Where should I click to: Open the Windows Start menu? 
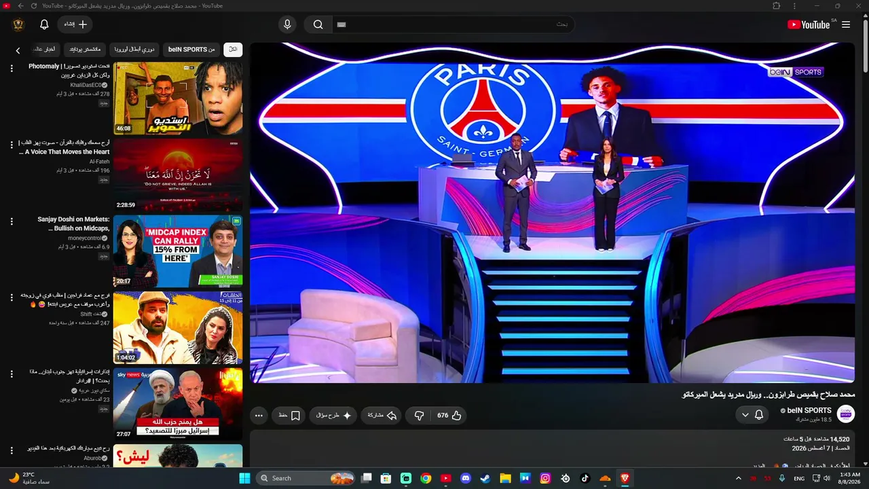pos(244,478)
